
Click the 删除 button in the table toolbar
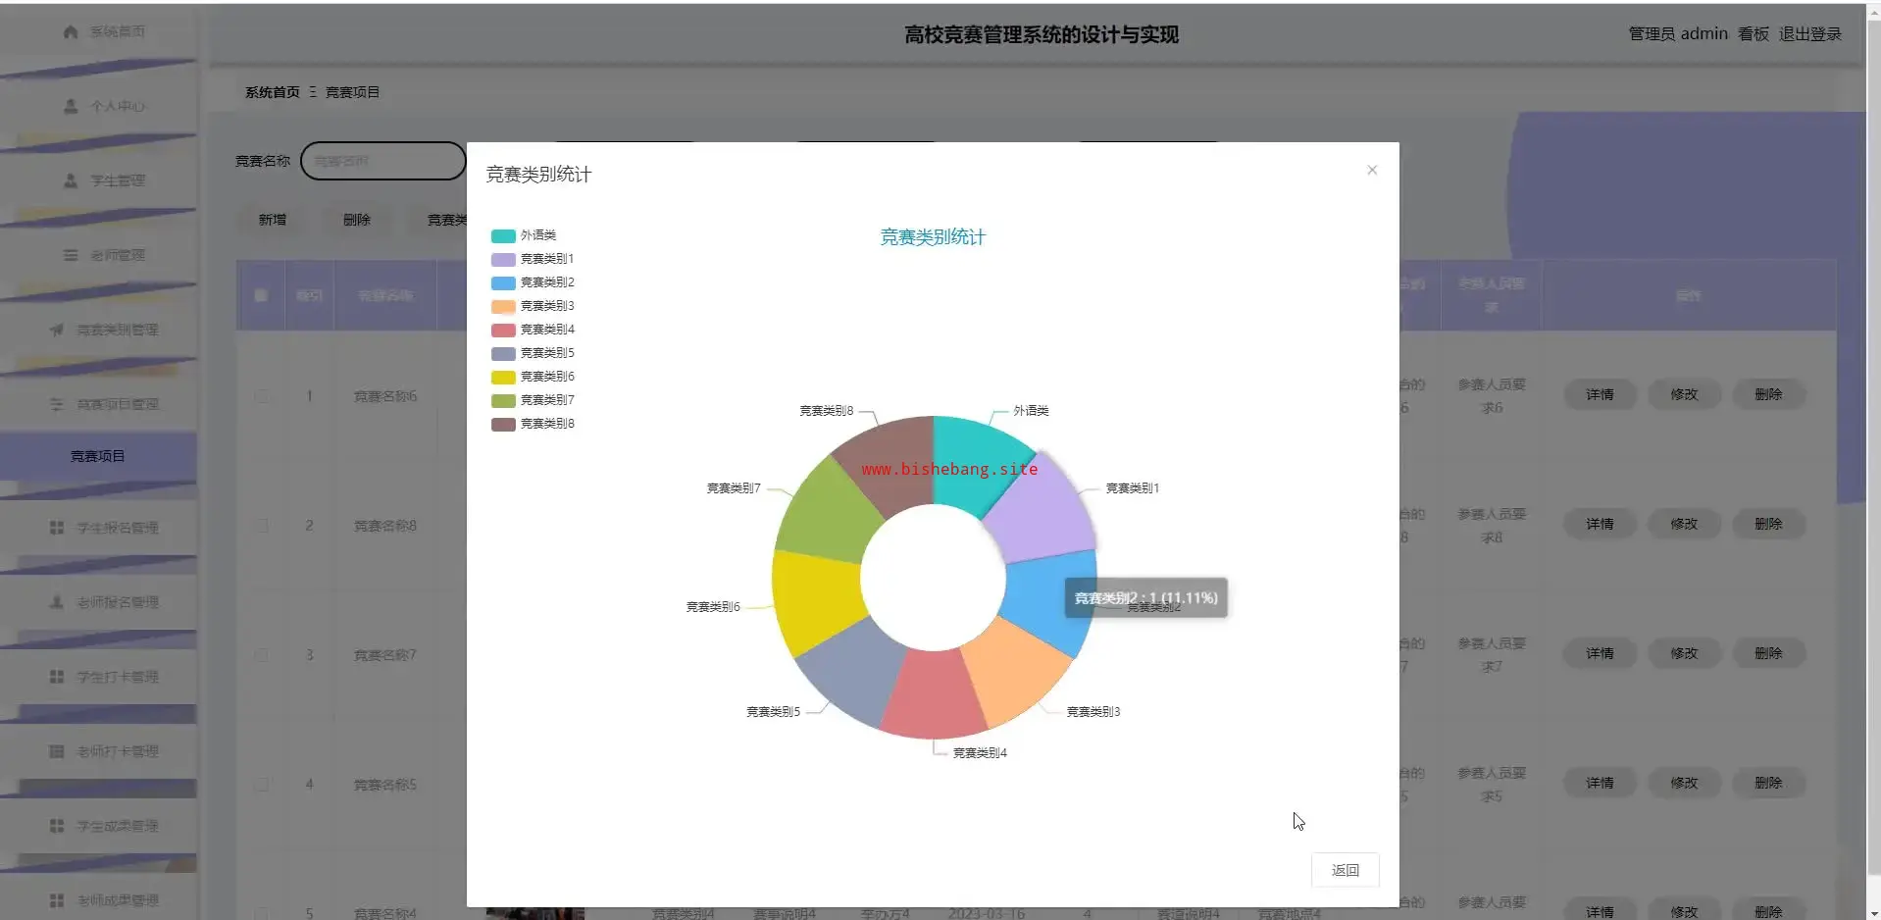point(357,220)
